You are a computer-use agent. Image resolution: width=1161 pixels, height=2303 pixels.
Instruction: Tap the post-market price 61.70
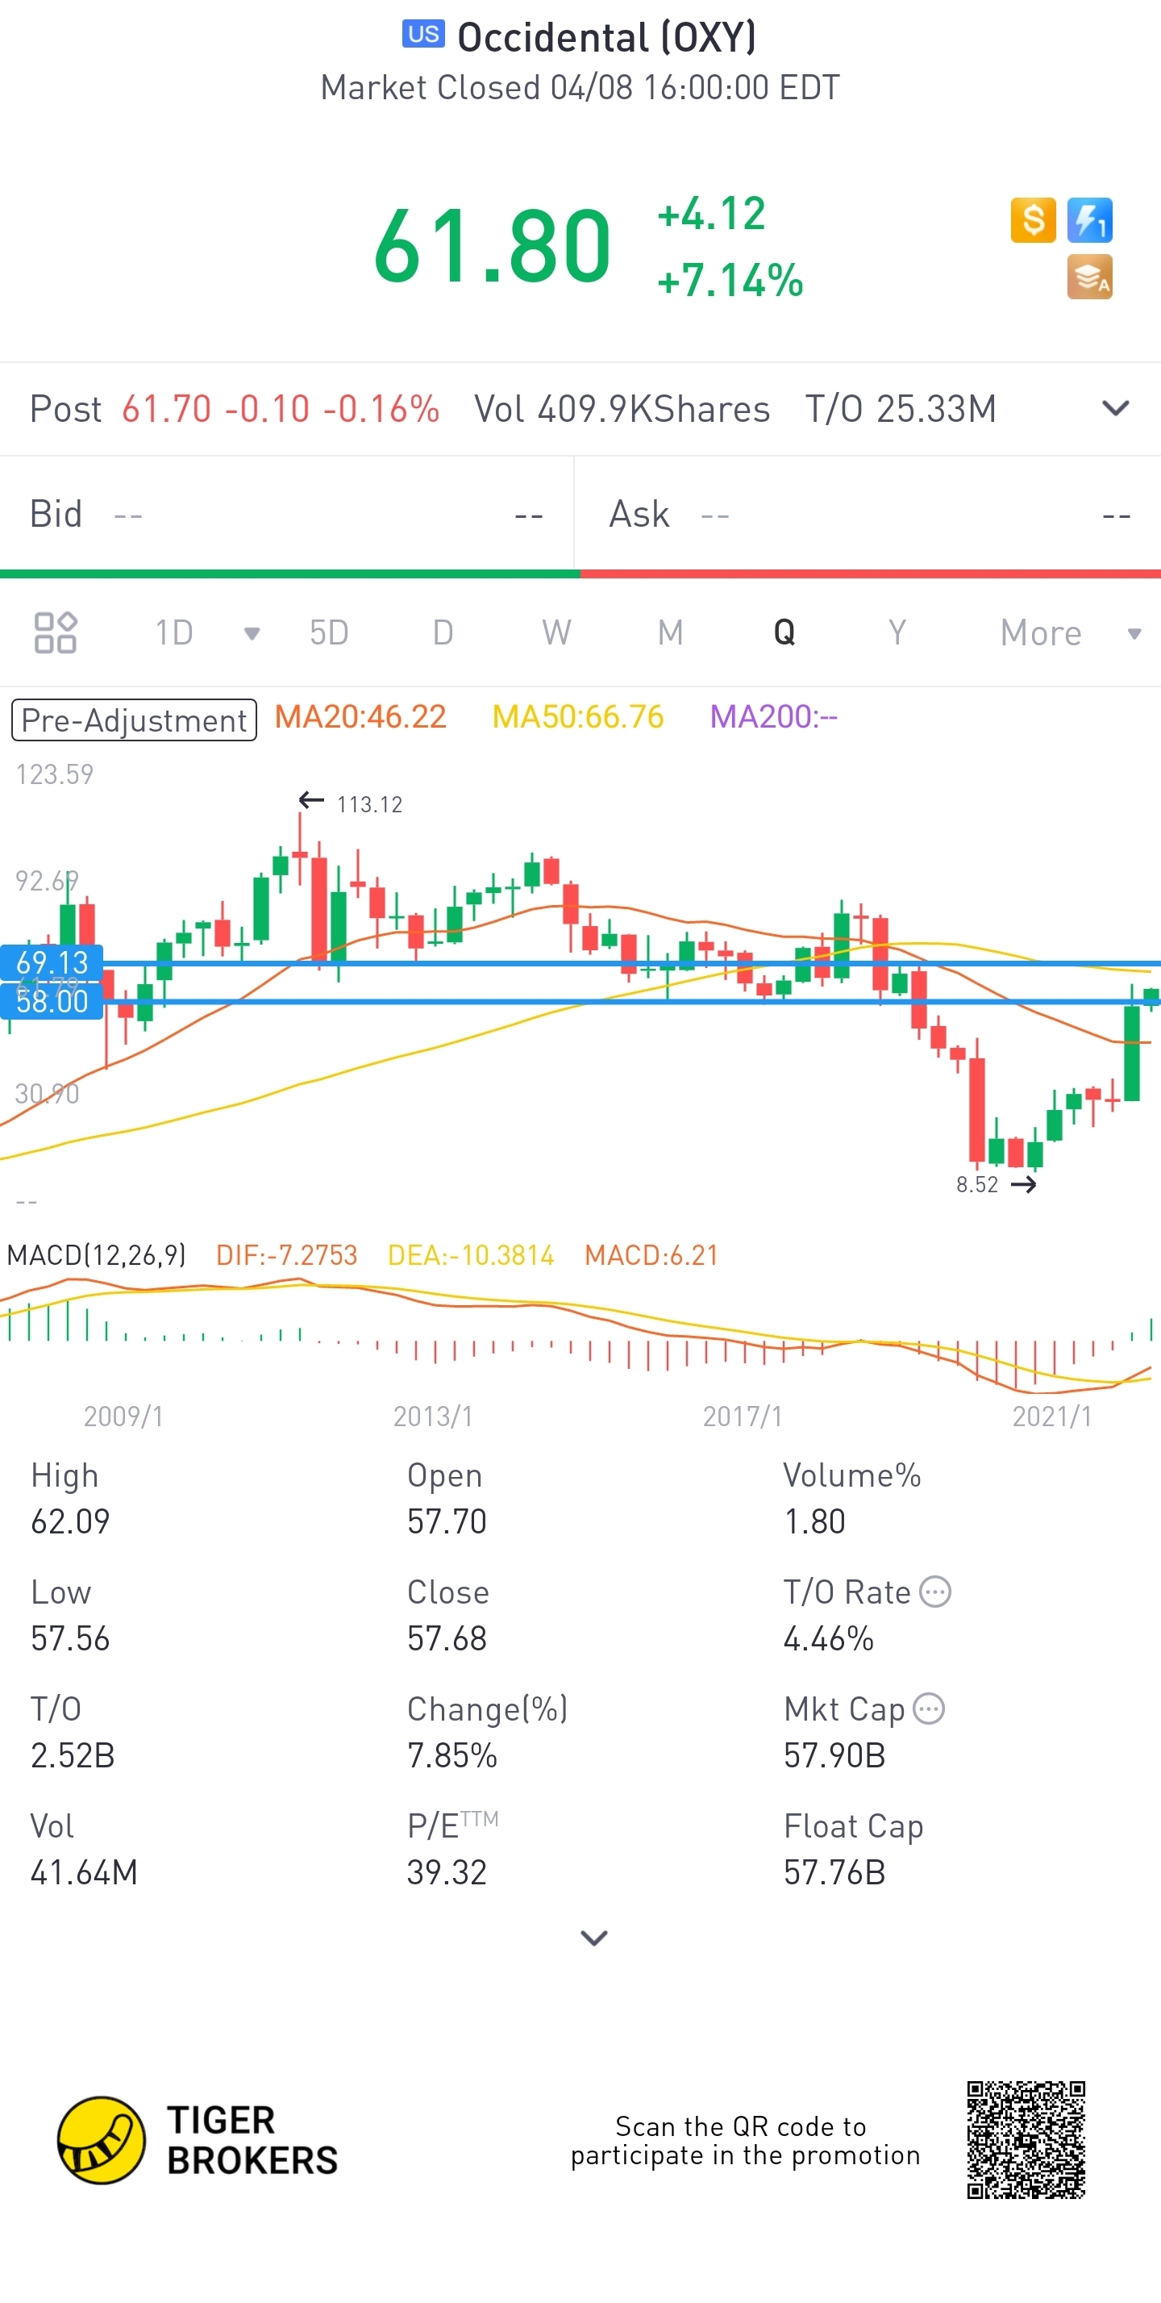[167, 408]
